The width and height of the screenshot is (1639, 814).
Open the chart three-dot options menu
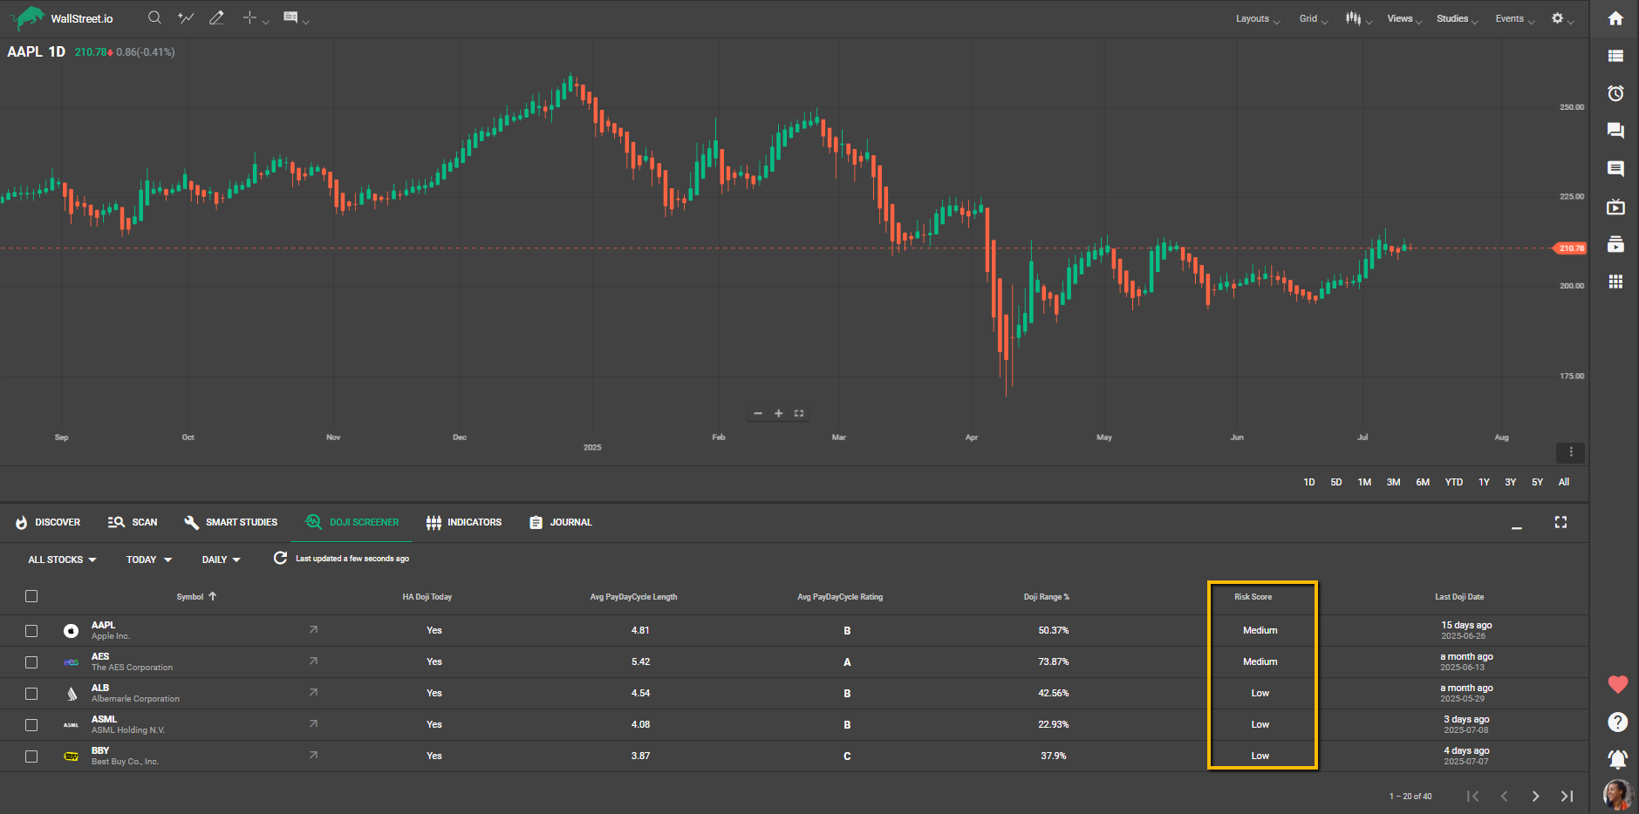[x=1570, y=452]
